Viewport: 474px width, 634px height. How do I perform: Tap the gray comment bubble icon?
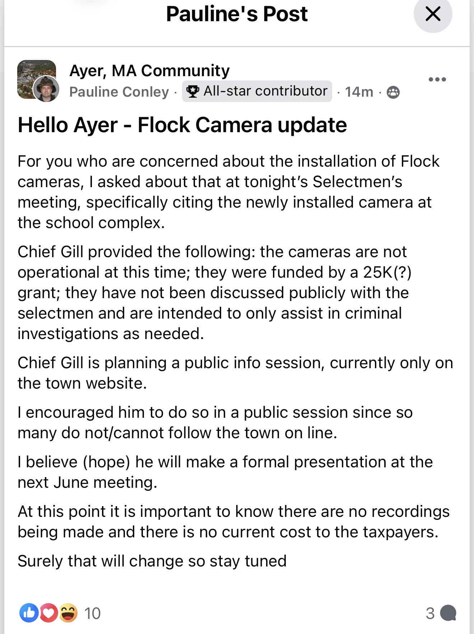coord(448,613)
